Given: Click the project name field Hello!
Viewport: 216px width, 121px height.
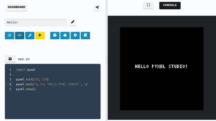Looking at the screenshot, I should click(x=36, y=23).
